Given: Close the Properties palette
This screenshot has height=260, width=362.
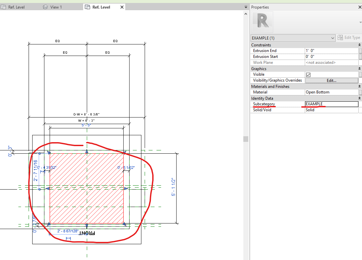Looking at the screenshot, I should (x=360, y=7).
